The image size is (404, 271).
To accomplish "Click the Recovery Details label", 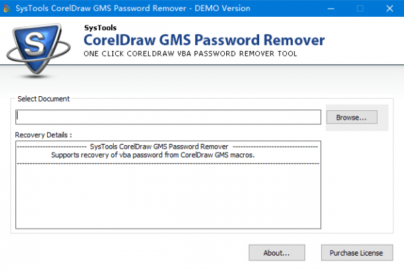I will (x=43, y=135).
